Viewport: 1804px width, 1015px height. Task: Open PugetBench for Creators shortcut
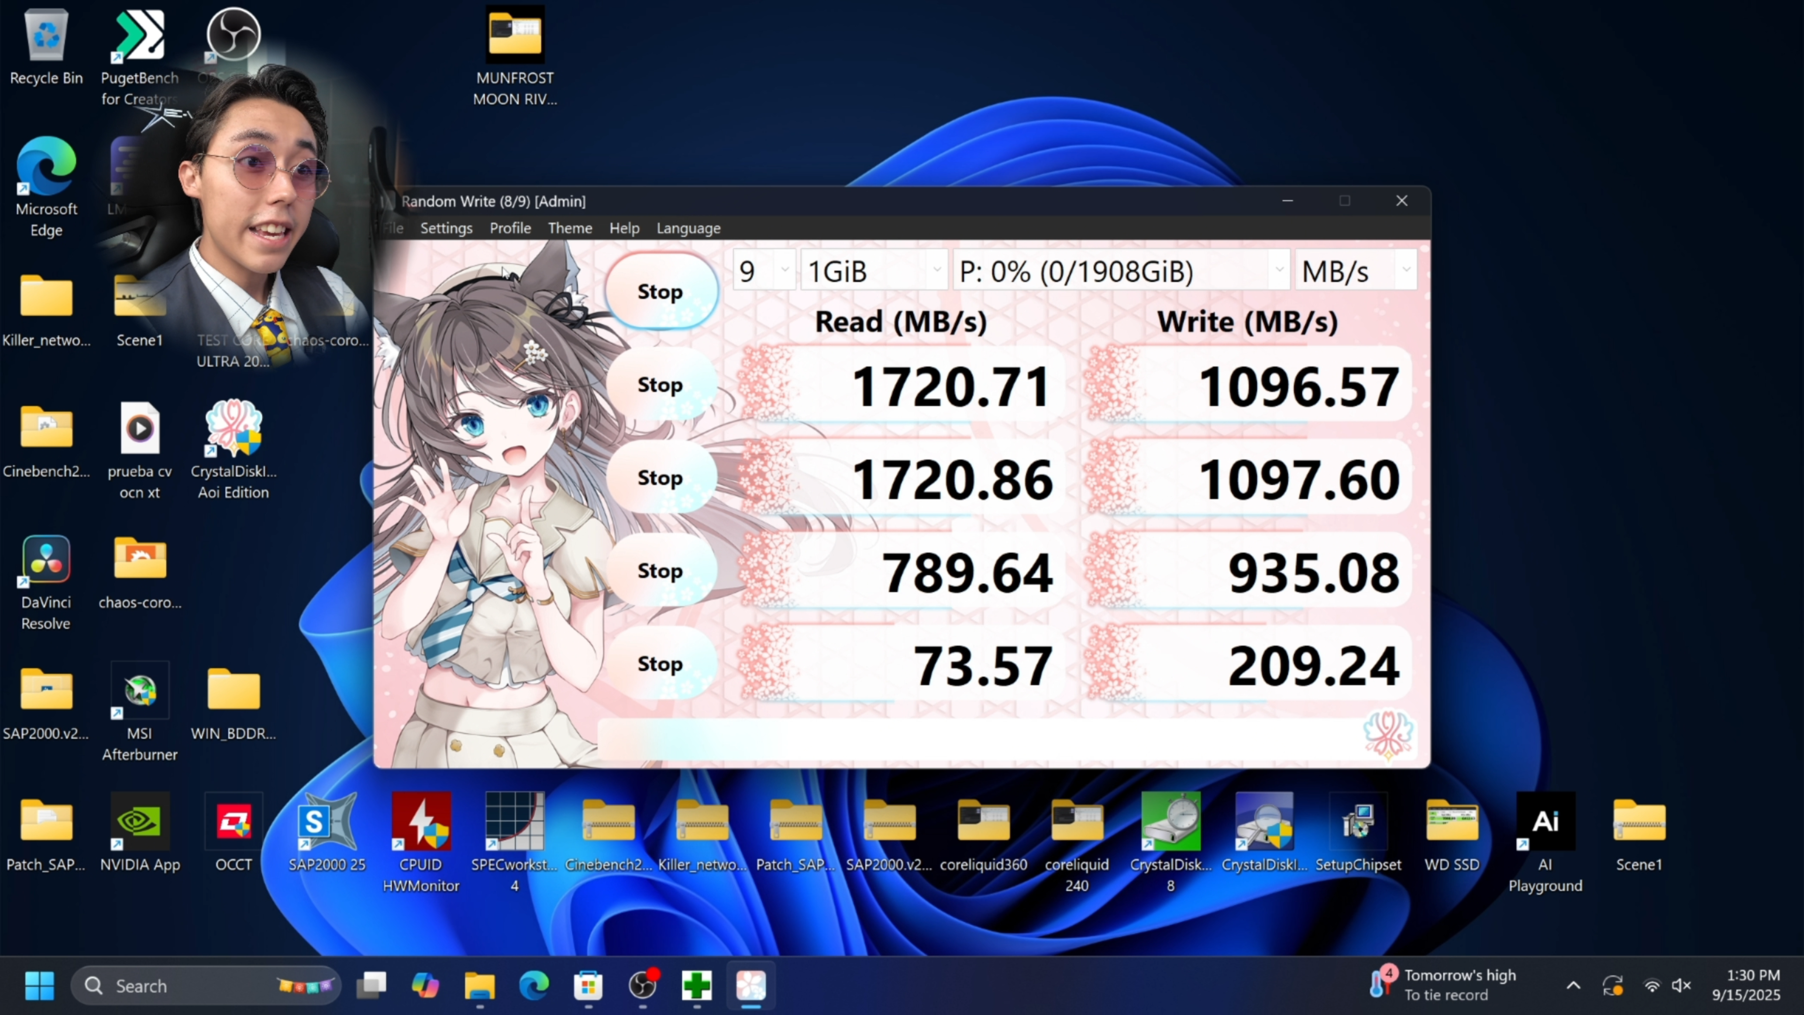tap(140, 35)
